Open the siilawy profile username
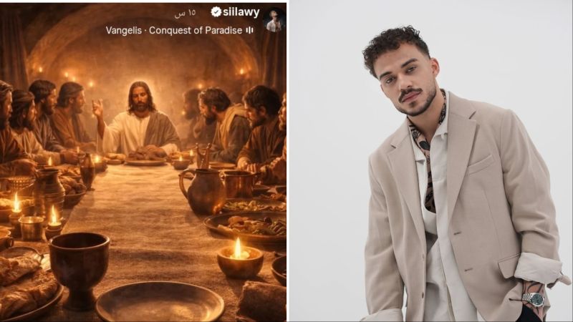 [x=241, y=12]
